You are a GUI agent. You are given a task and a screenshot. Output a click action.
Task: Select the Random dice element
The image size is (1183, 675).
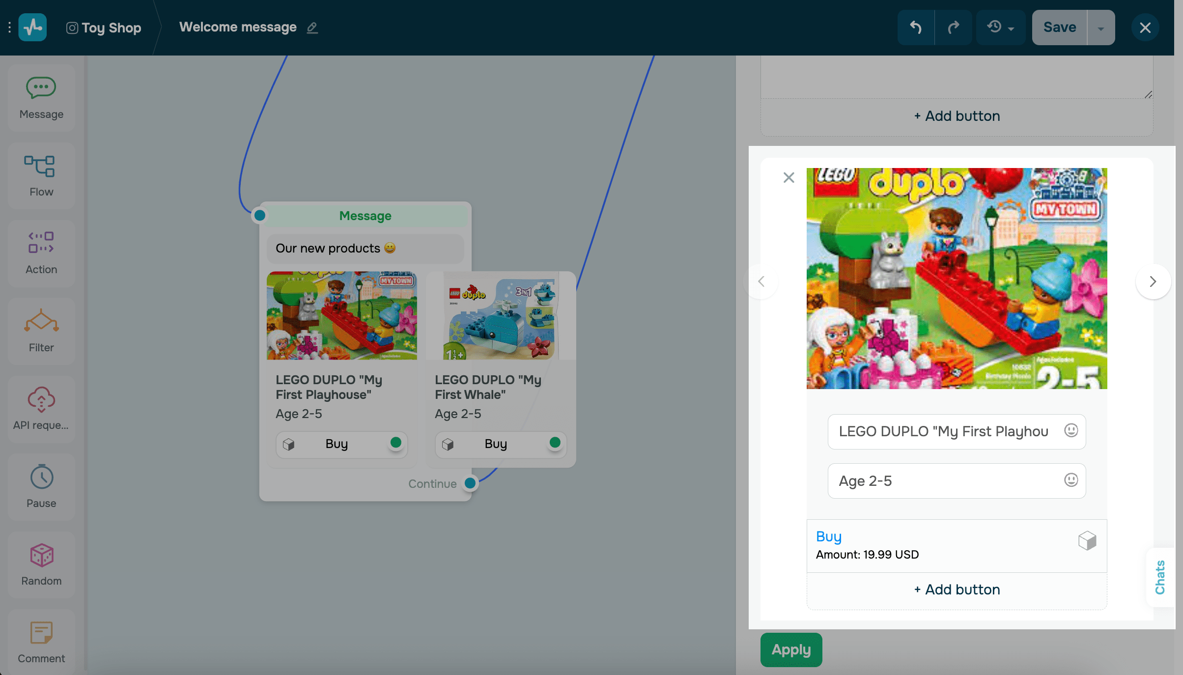(x=41, y=564)
